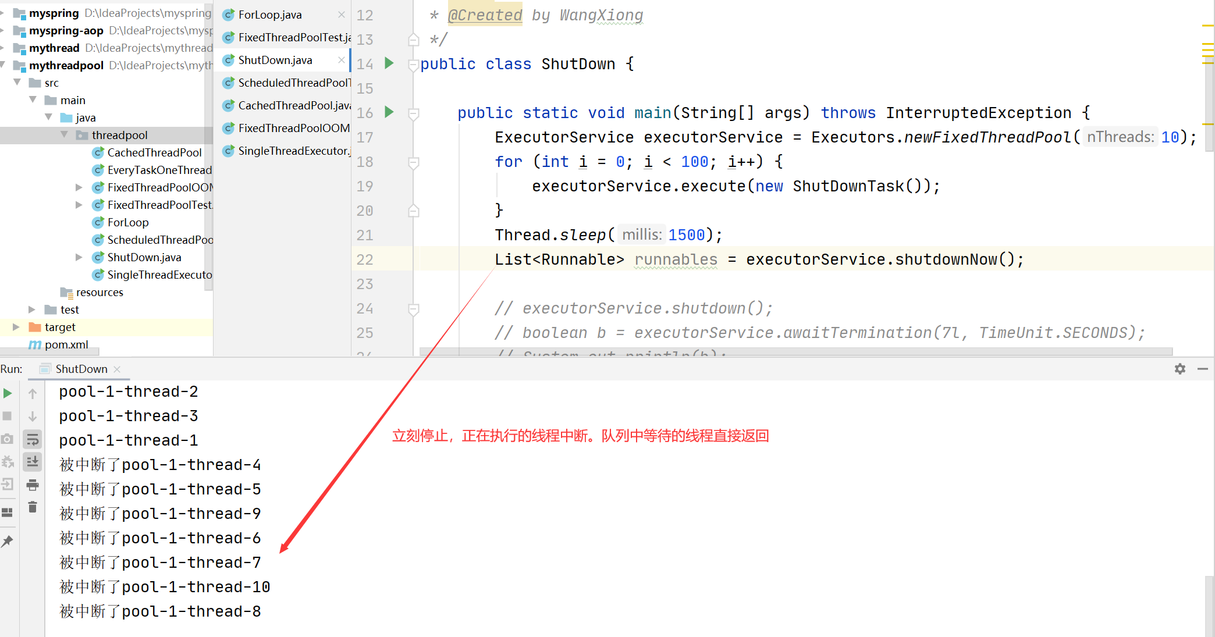Click run gutter arrow beside main method
The width and height of the screenshot is (1215, 637).
coord(389,112)
